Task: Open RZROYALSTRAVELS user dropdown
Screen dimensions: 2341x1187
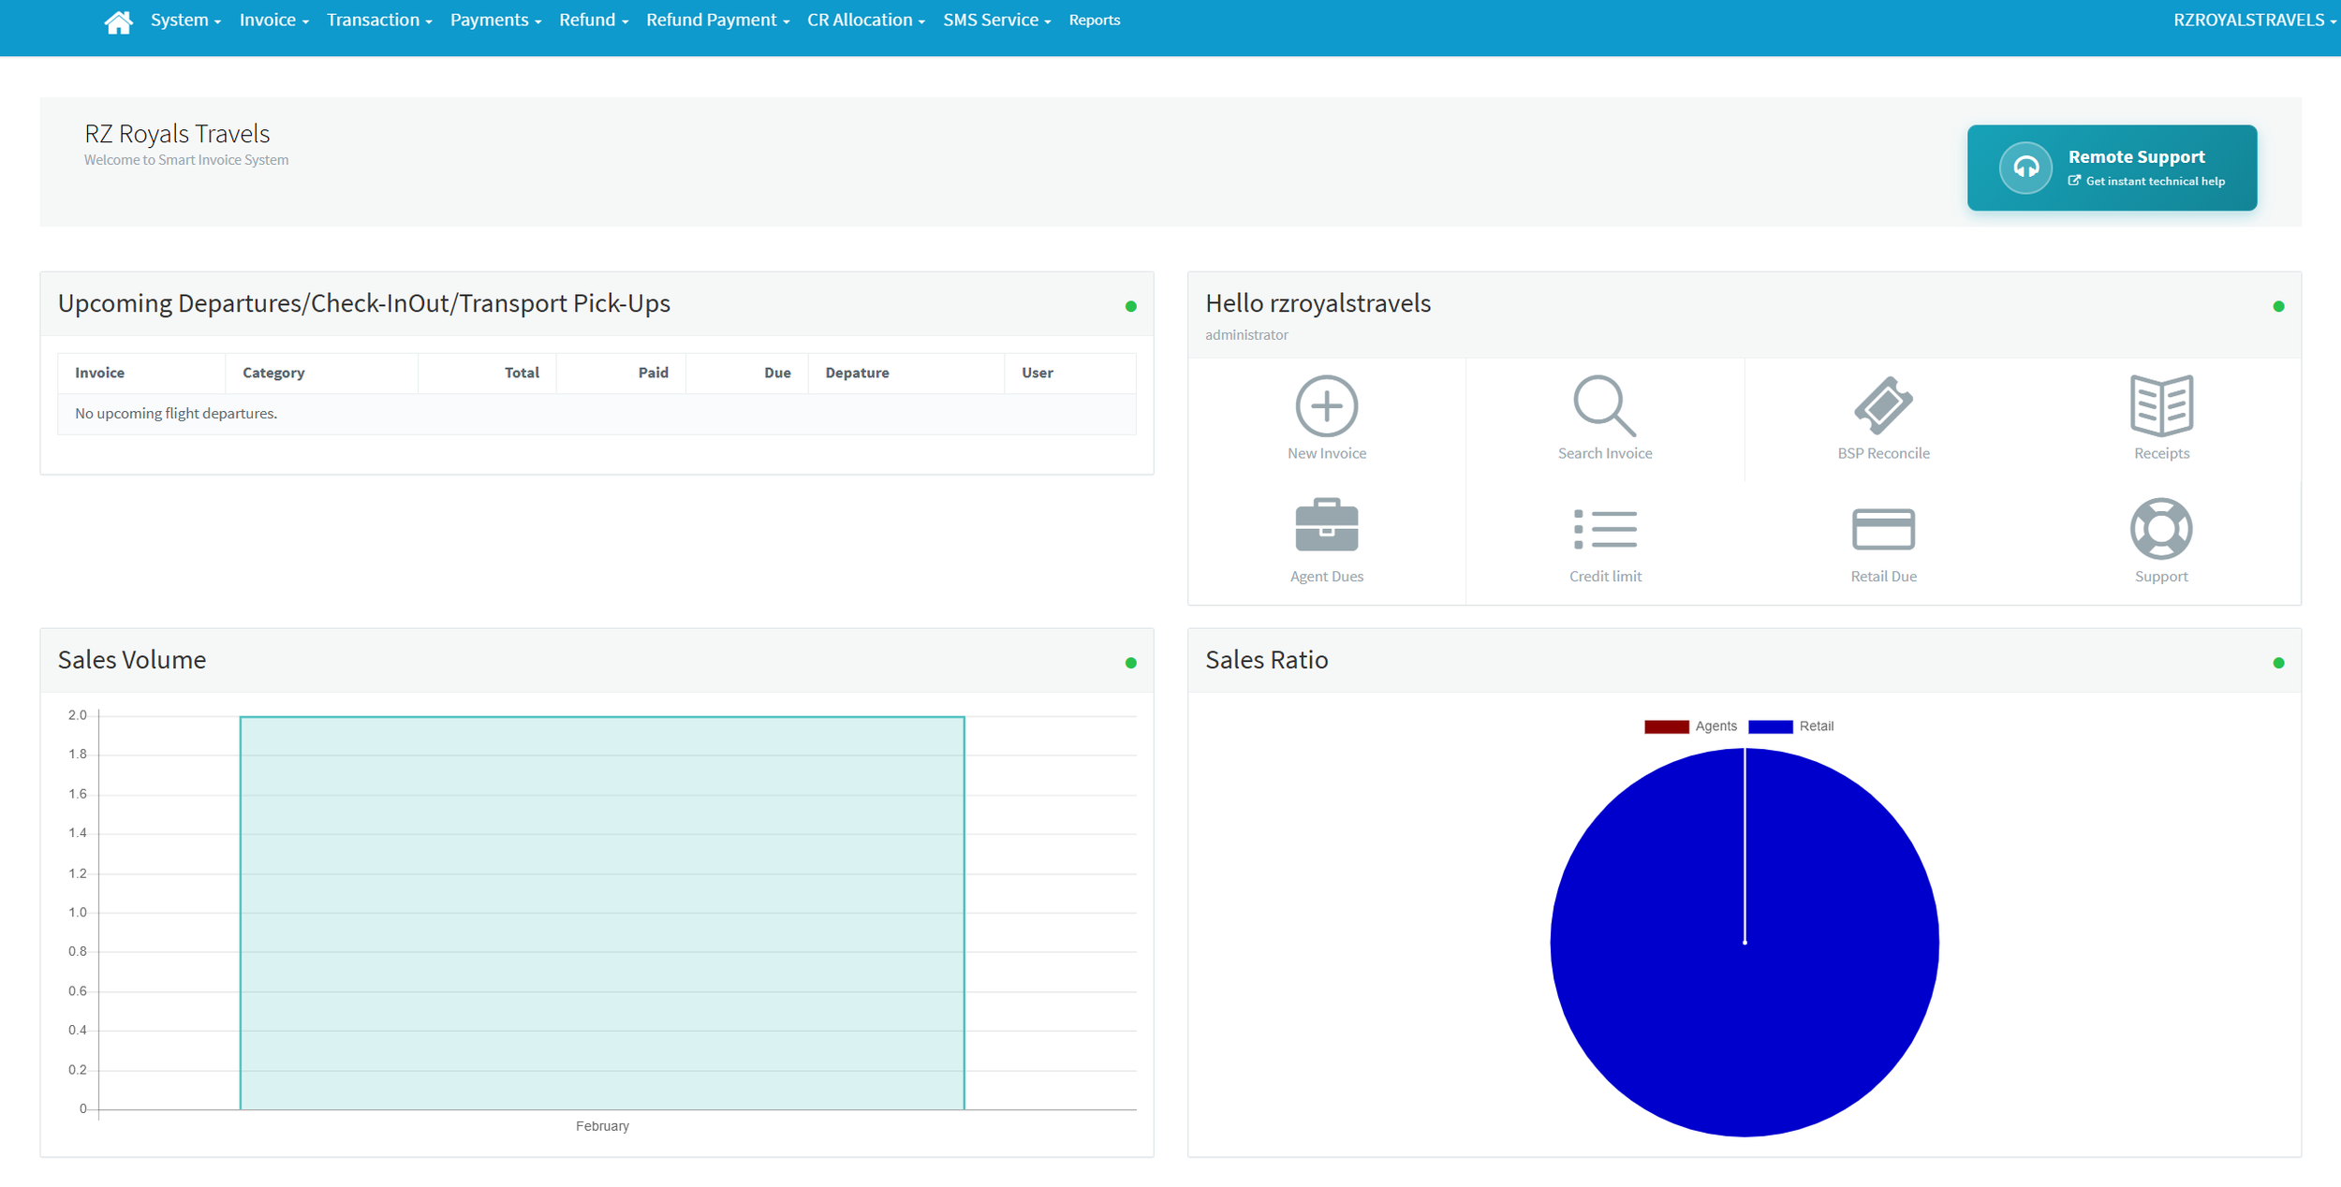Action: (2253, 21)
